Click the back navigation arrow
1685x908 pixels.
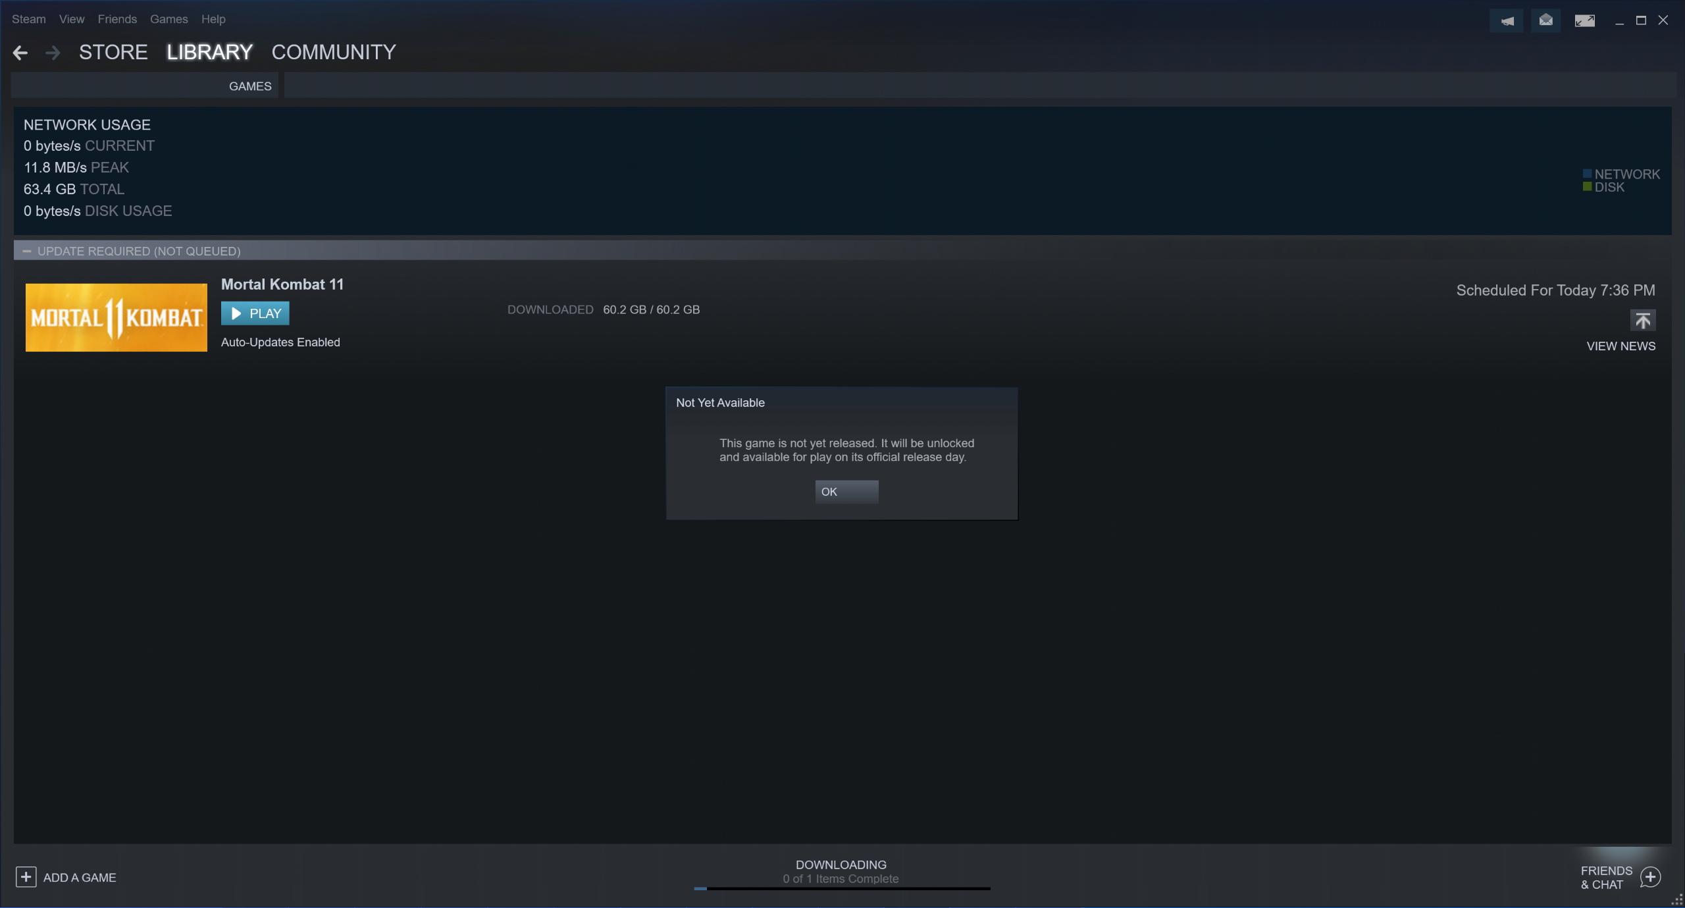(x=21, y=53)
